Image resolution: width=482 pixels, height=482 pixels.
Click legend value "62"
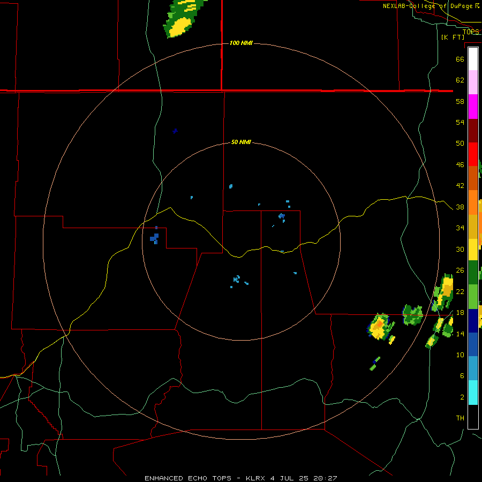coord(460,80)
